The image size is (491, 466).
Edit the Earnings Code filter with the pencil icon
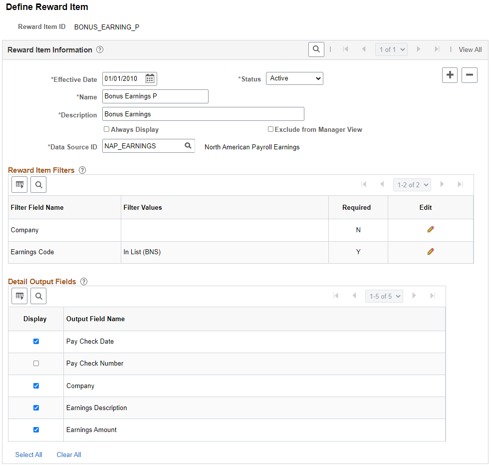(x=431, y=252)
